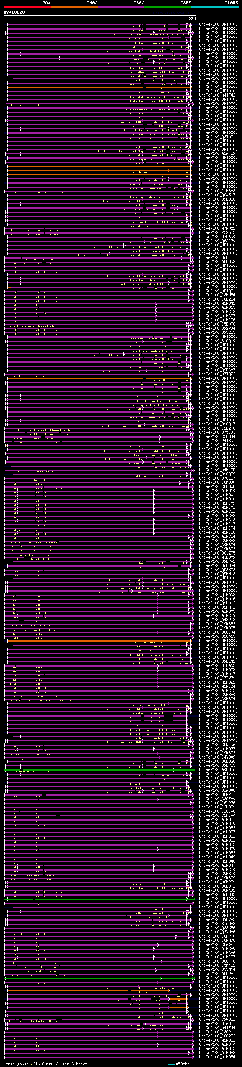Select the UniRef100_A7TQ23 label

pyautogui.click(x=217, y=374)
